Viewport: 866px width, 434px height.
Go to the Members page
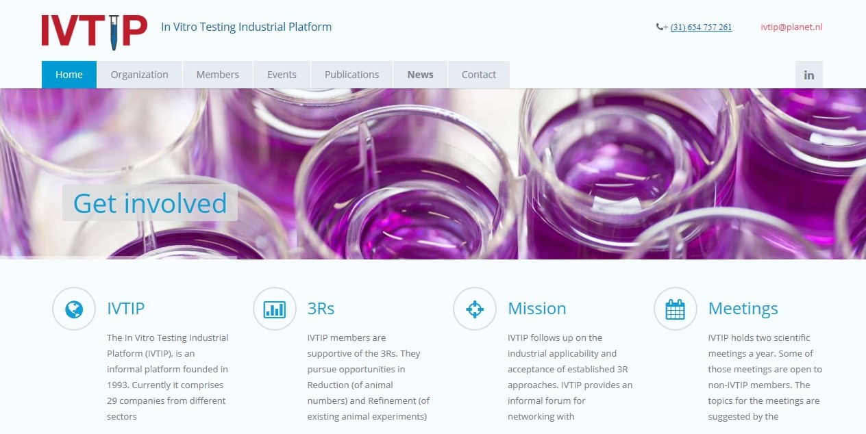[217, 75]
